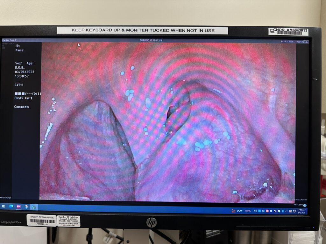Screen dimensions: 326x244
Task: Click the round JPEG Lossy info icon
Action: [x=305, y=206]
